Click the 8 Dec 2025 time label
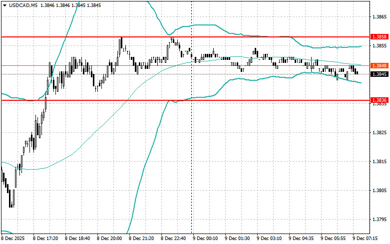This screenshot has width=390, height=244. [x=13, y=239]
